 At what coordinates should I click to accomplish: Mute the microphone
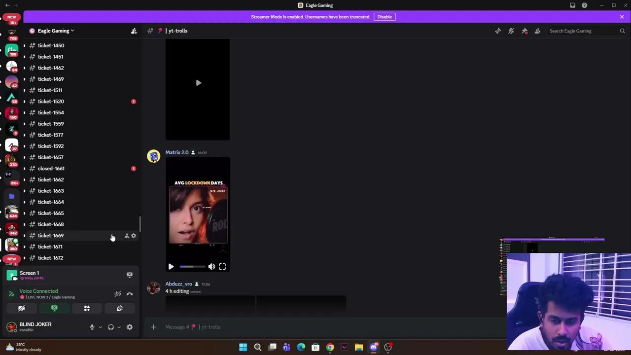point(92,327)
